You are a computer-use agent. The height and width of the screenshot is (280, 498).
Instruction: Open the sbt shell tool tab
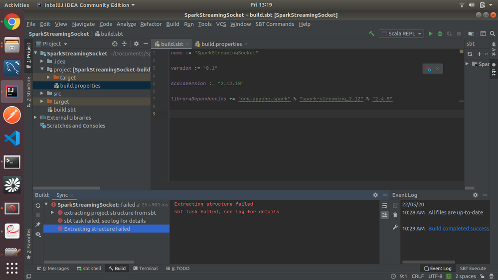(89, 268)
